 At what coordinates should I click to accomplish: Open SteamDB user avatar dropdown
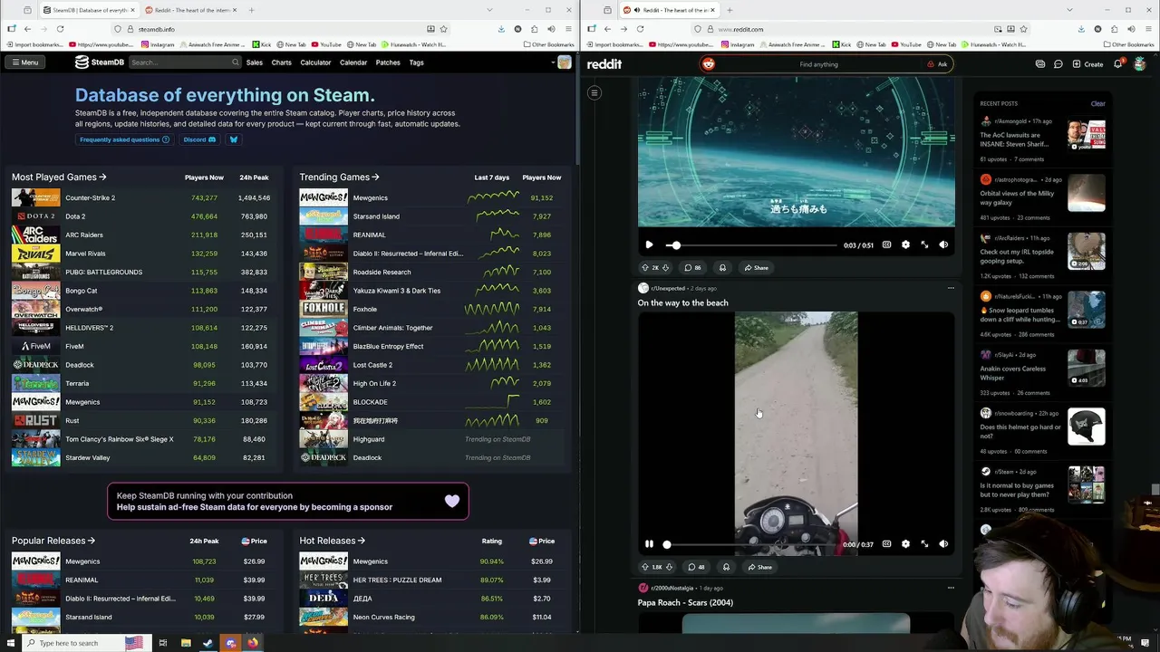(561, 62)
